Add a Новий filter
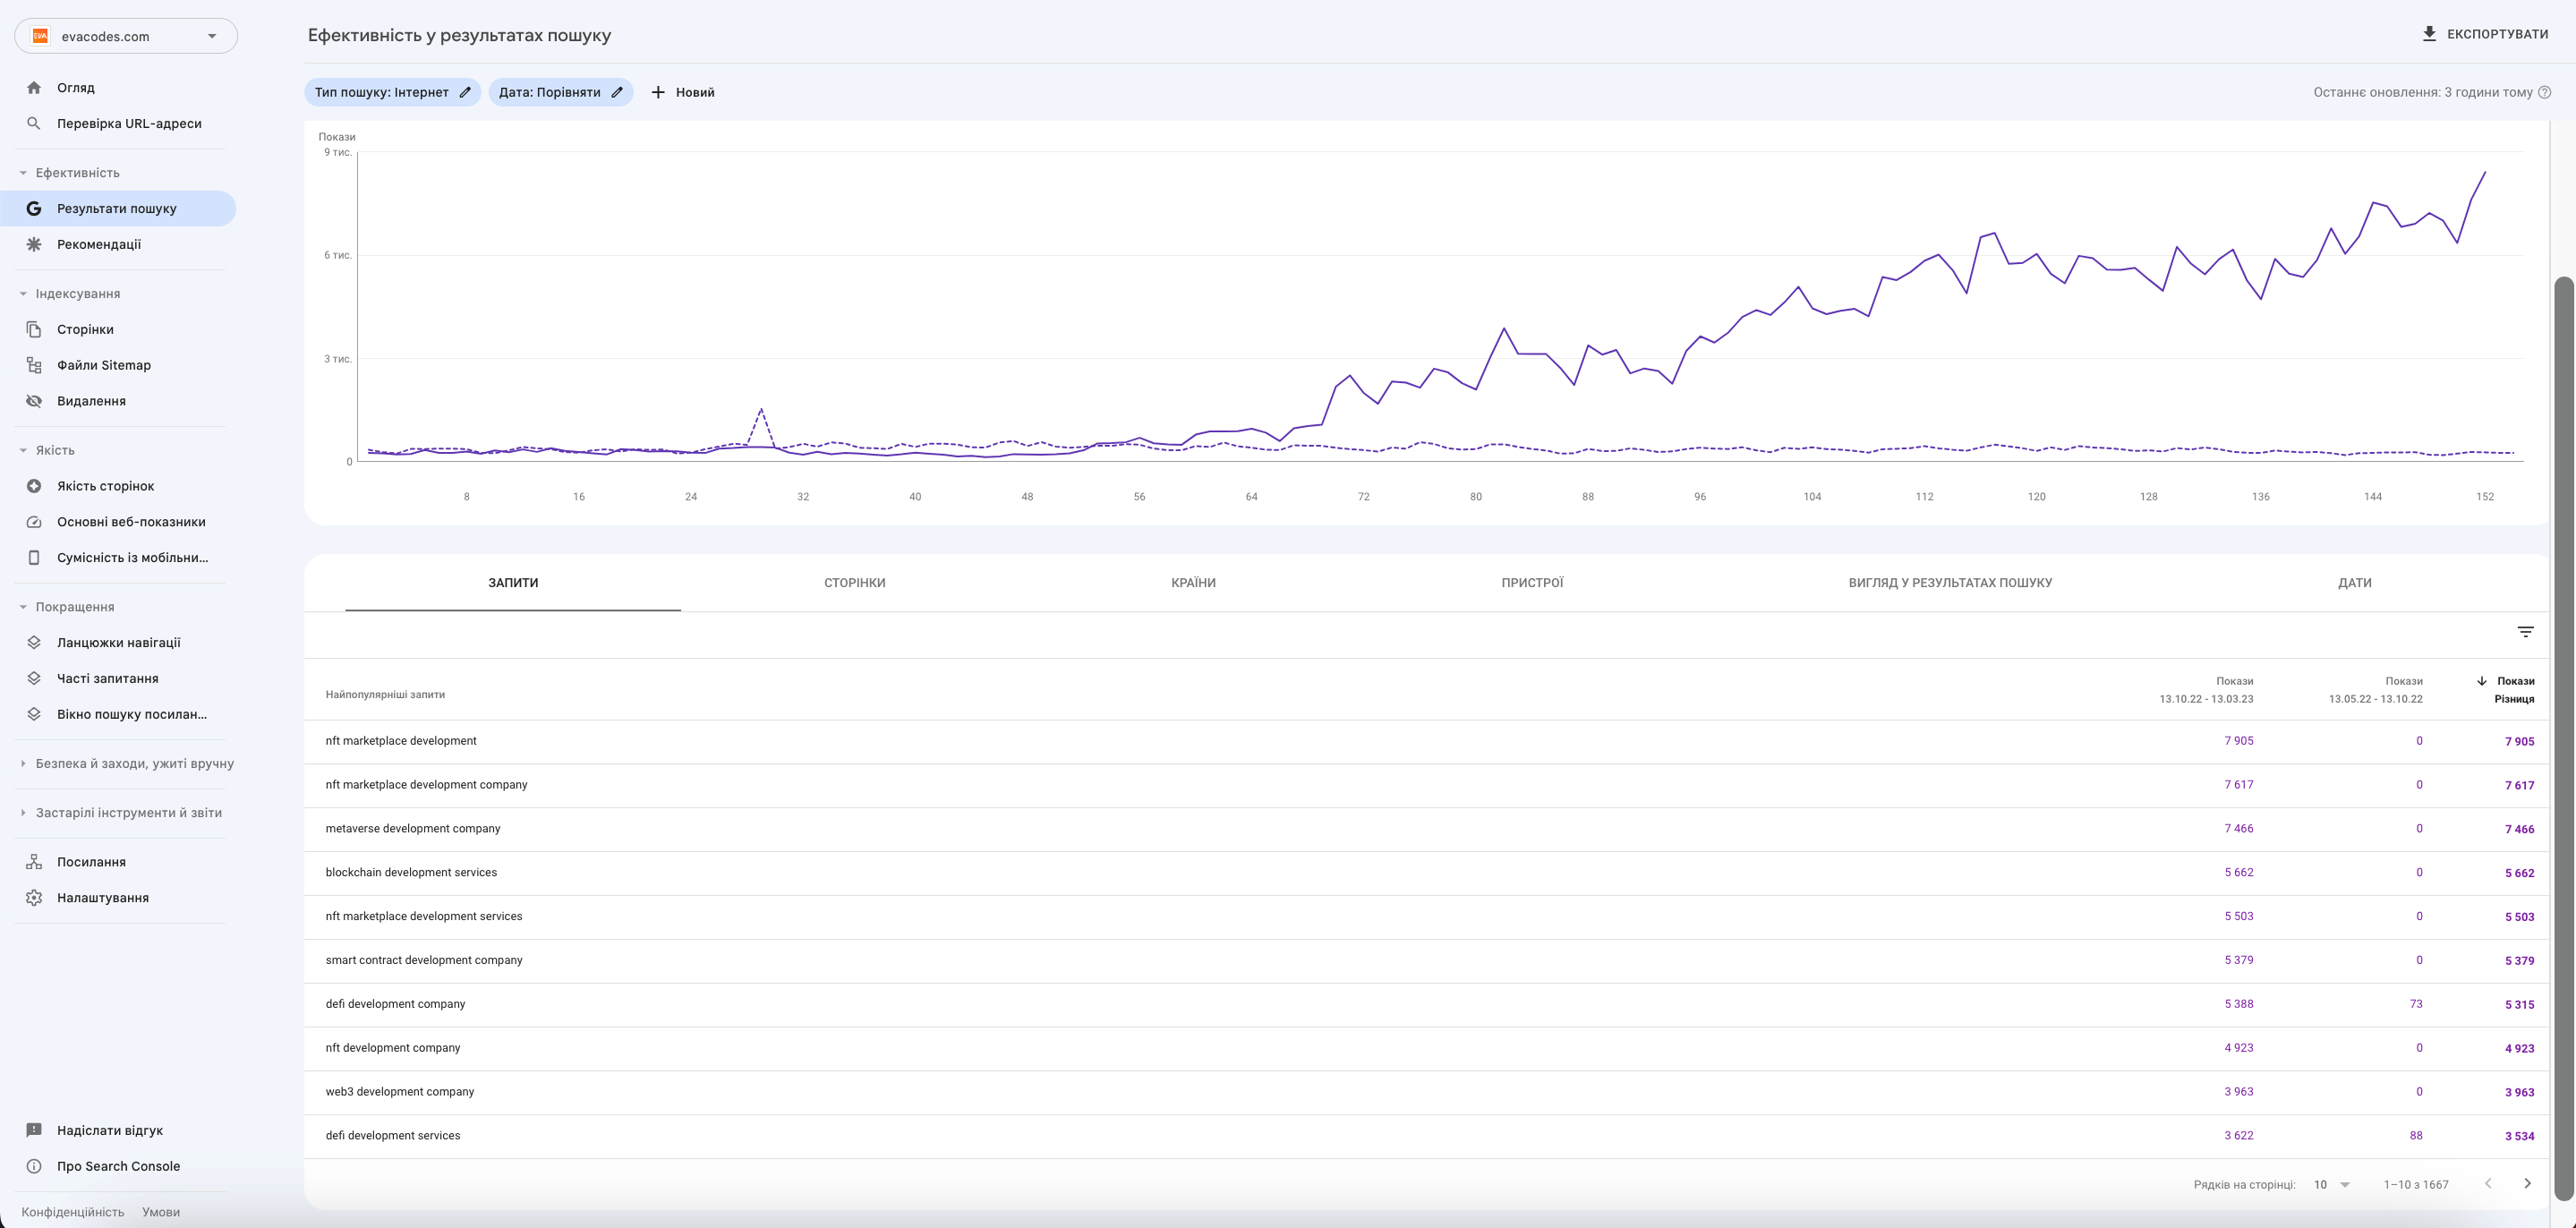 pos(683,92)
